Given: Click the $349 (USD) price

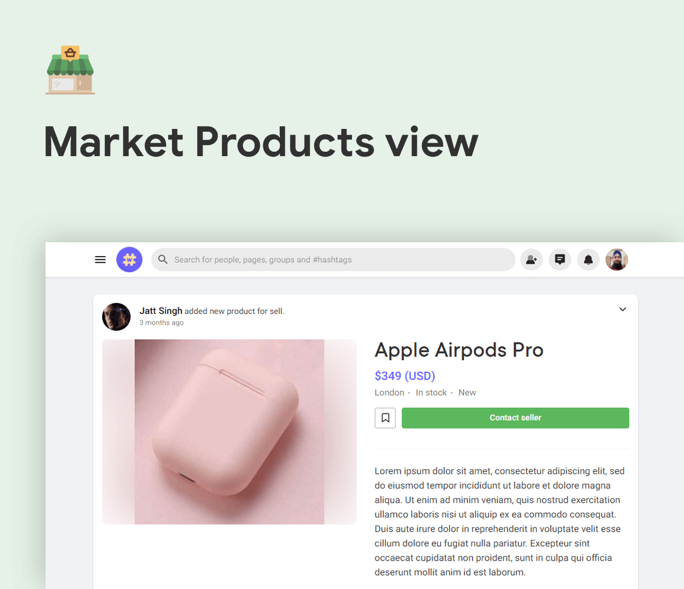Looking at the screenshot, I should [x=405, y=376].
